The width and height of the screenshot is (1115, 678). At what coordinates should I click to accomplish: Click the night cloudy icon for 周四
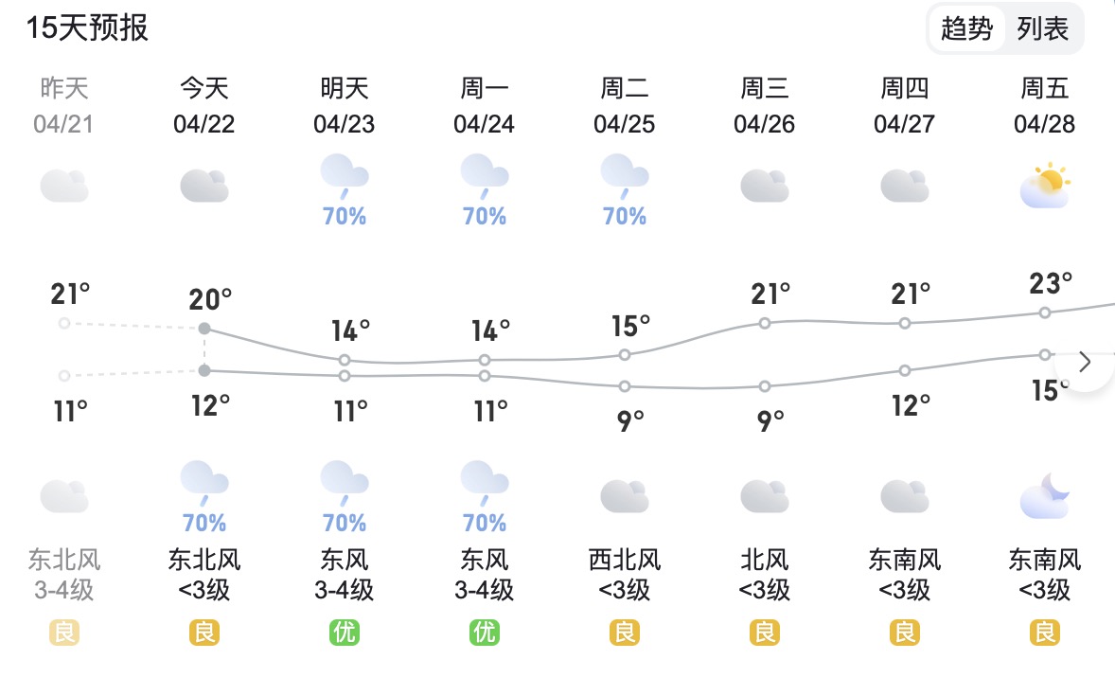[x=905, y=496]
